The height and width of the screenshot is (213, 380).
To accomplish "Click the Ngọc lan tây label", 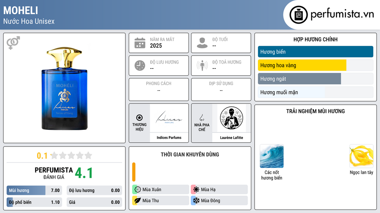I will 361,172.
